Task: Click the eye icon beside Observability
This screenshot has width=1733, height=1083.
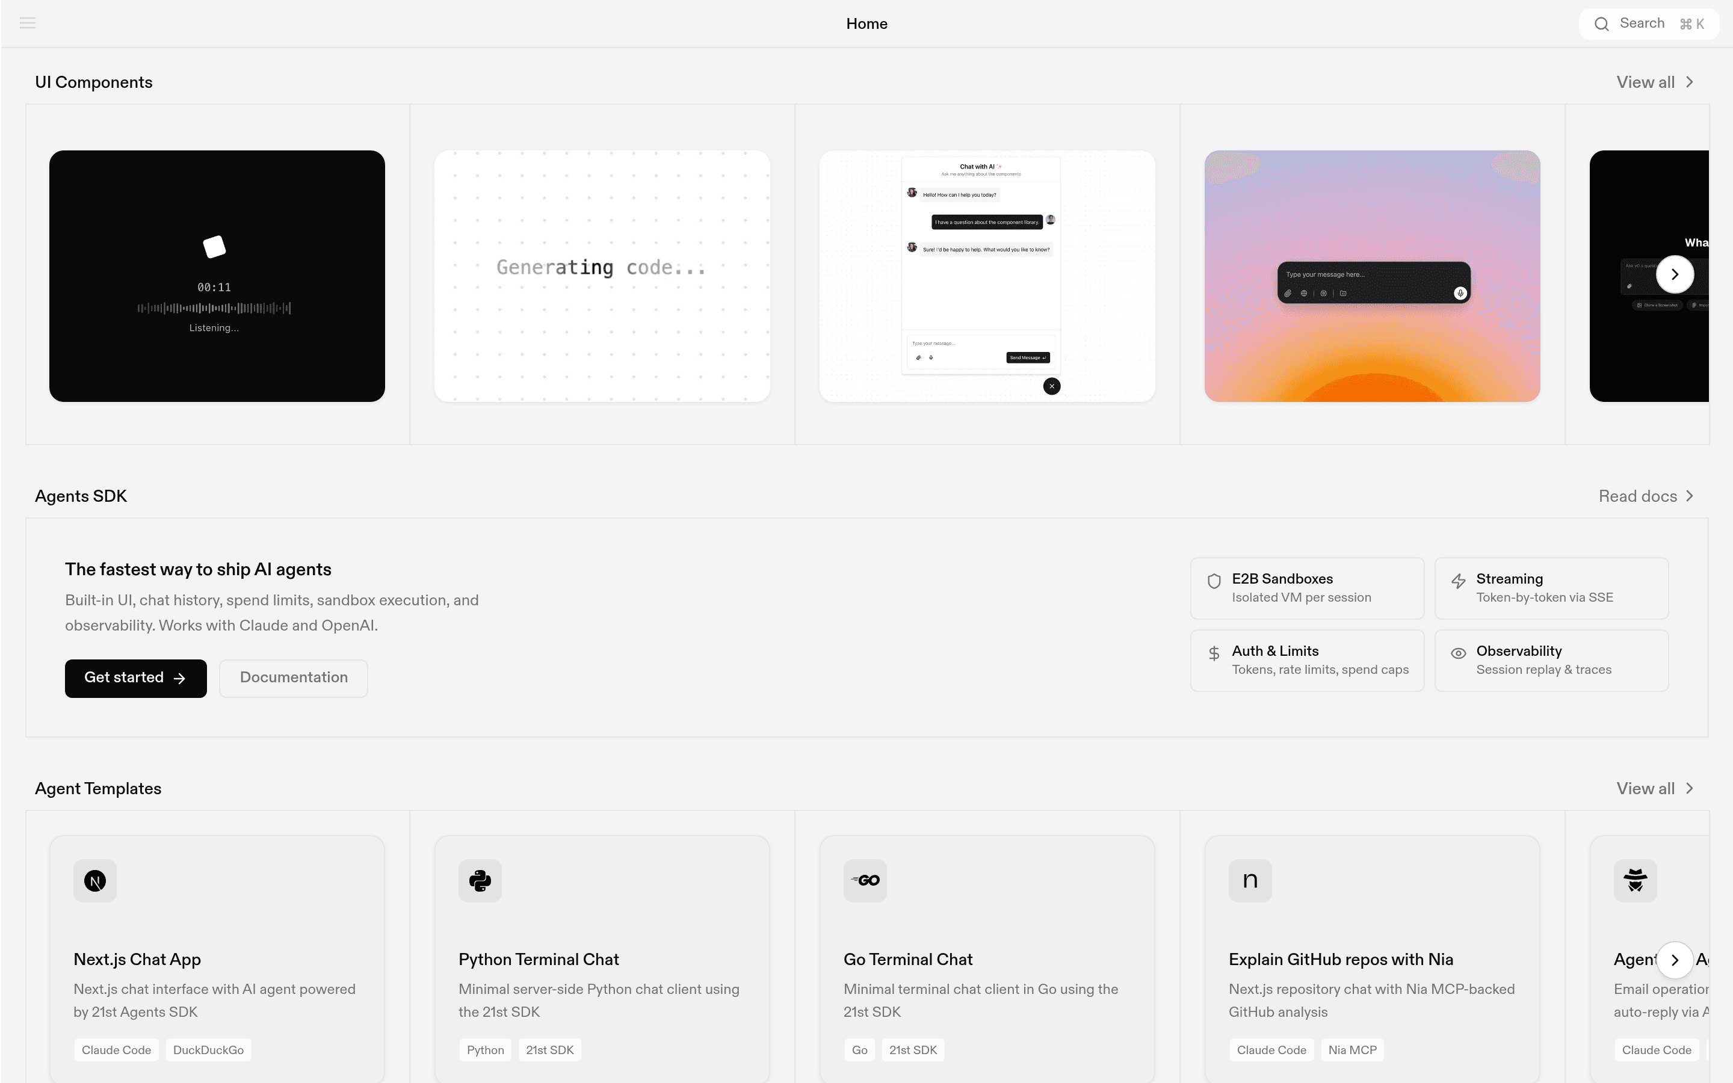Action: coord(1458,653)
